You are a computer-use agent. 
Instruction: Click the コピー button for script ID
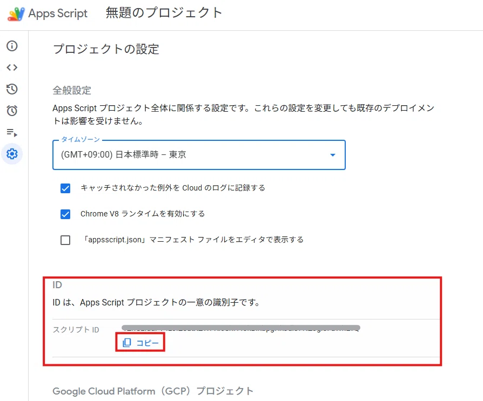[140, 343]
